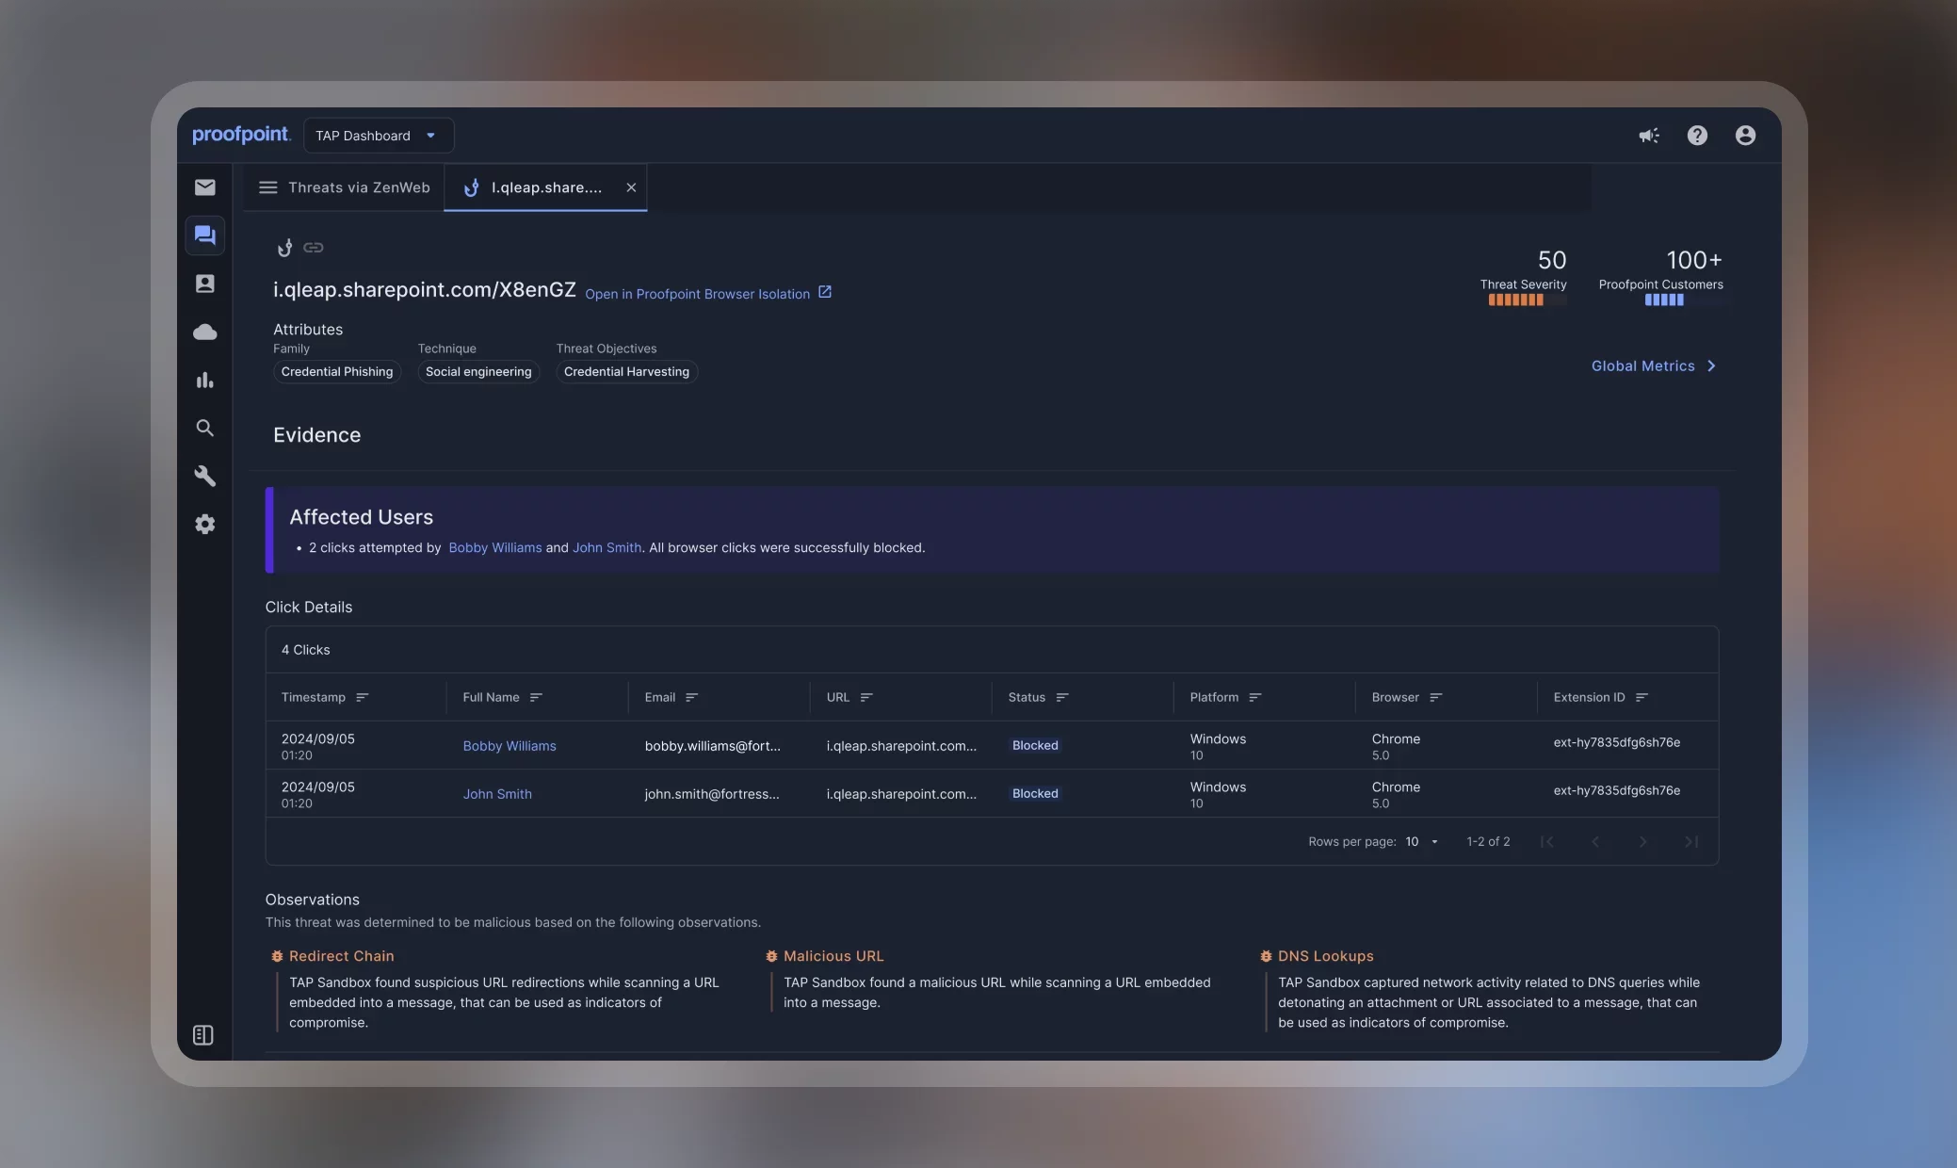Close the l.qleap.share... tab
The width and height of the screenshot is (1957, 1168).
pos(631,187)
